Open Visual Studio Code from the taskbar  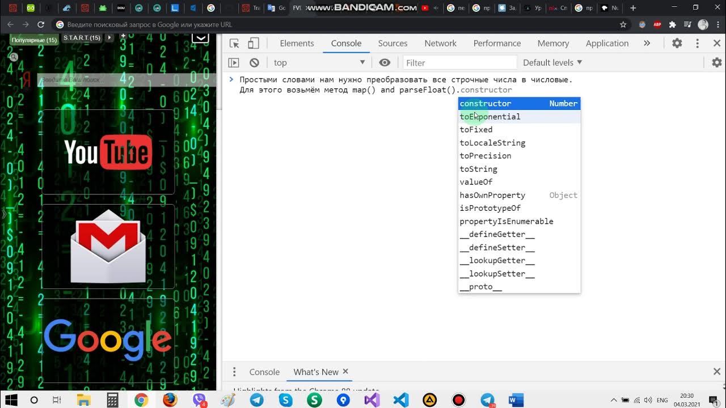coord(400,400)
